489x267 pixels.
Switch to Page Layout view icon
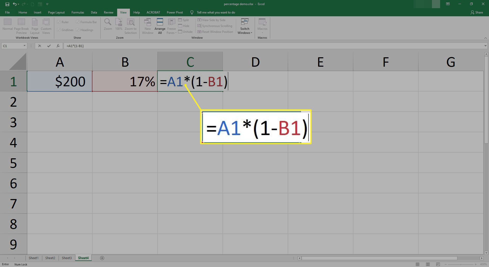(35, 26)
